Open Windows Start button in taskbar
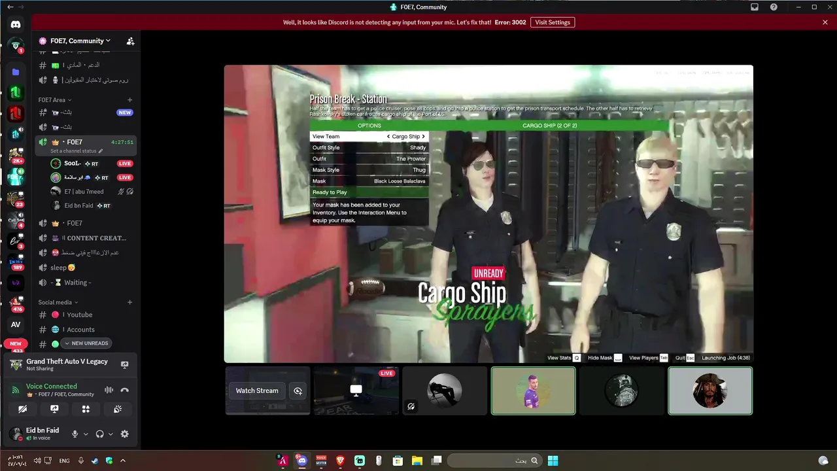Screen dimensions: 837x471 (553, 461)
